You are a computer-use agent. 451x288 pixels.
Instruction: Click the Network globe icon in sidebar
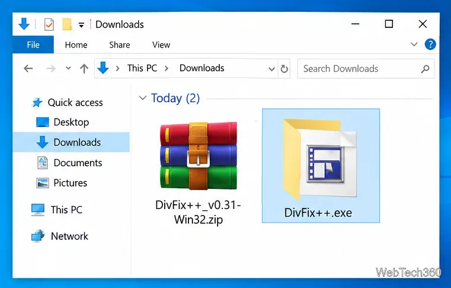tap(38, 236)
